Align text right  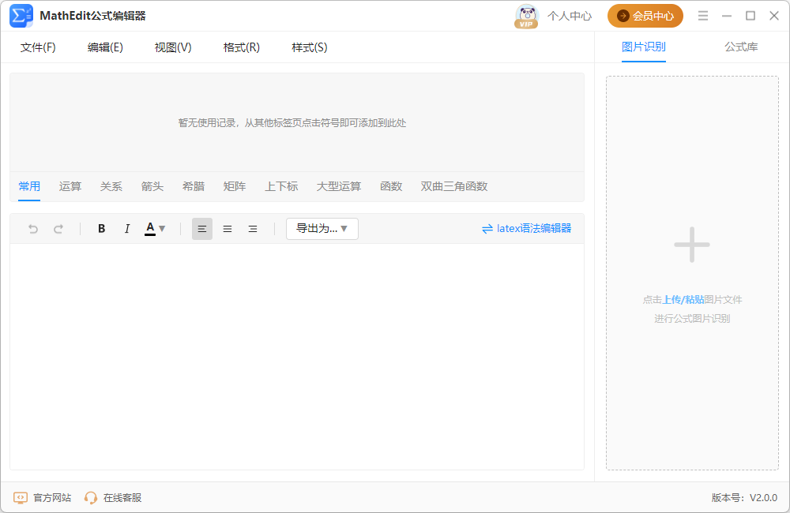(x=253, y=229)
